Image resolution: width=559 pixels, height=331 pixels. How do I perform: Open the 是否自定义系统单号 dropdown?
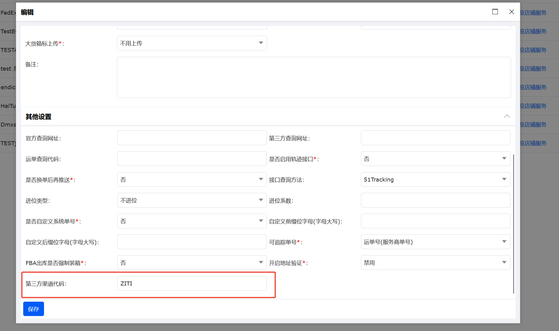pos(192,221)
